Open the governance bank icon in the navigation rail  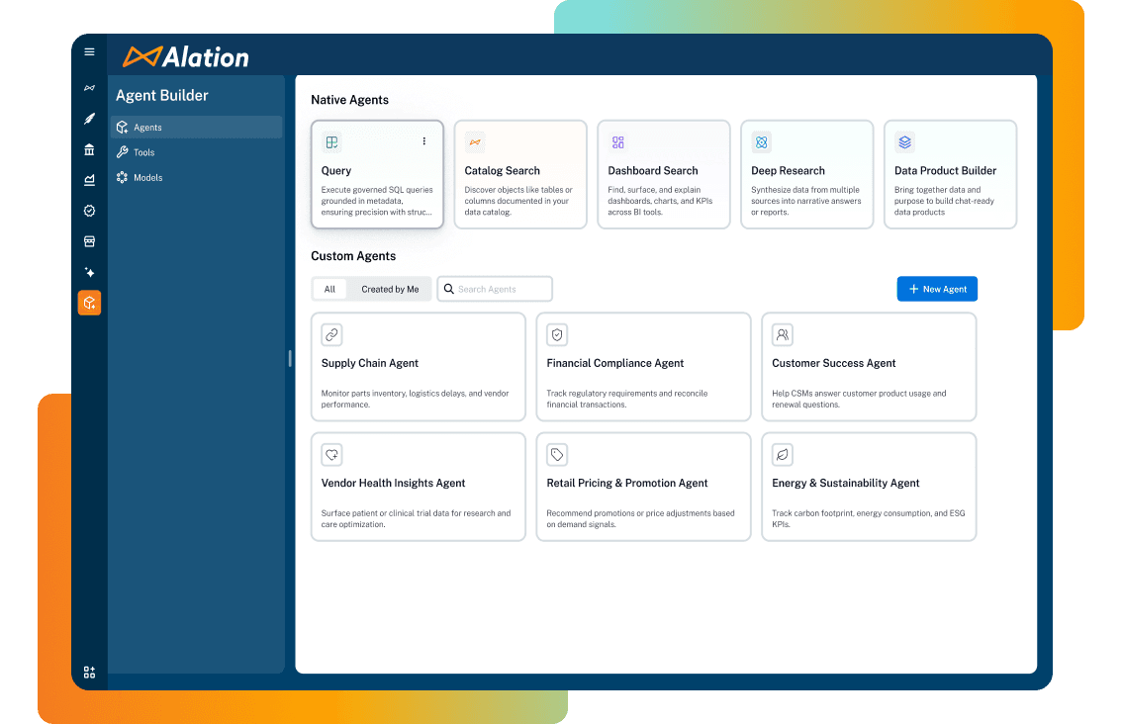click(89, 151)
